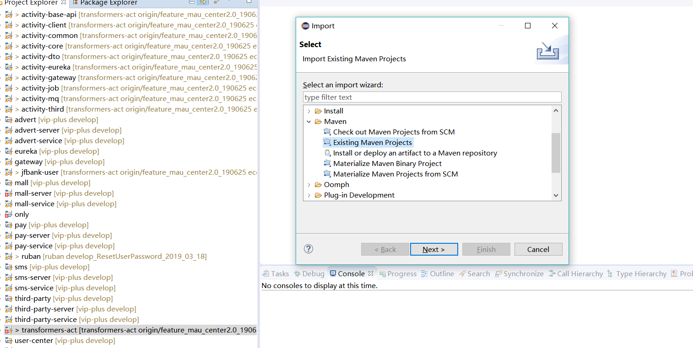Select the pay-service project
Screen dimensions: 693x348
pos(33,246)
